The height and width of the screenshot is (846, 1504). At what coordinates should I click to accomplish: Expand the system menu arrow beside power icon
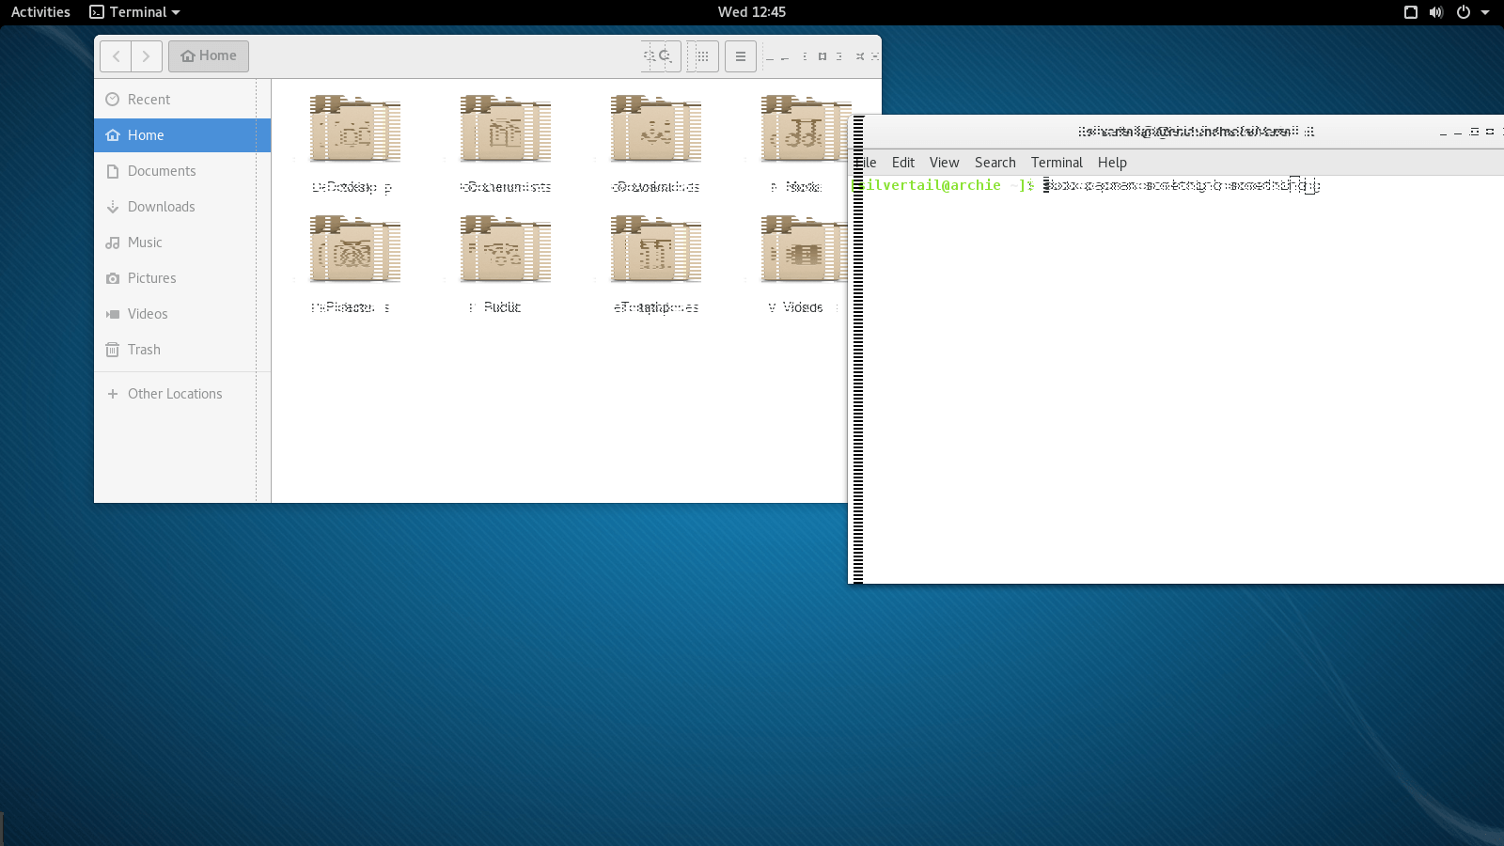[x=1485, y=12]
